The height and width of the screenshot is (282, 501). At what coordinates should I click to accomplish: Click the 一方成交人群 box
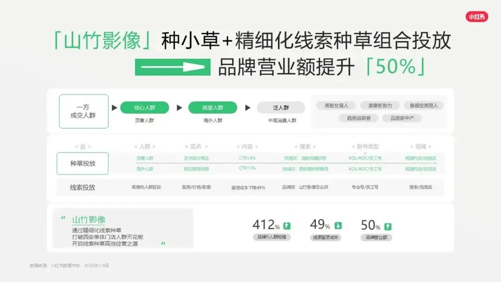click(83, 111)
